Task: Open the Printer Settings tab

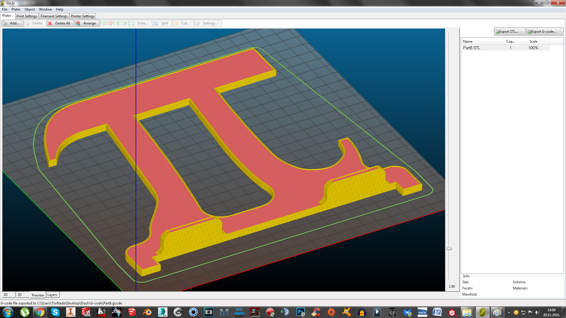Action: pyautogui.click(x=83, y=16)
